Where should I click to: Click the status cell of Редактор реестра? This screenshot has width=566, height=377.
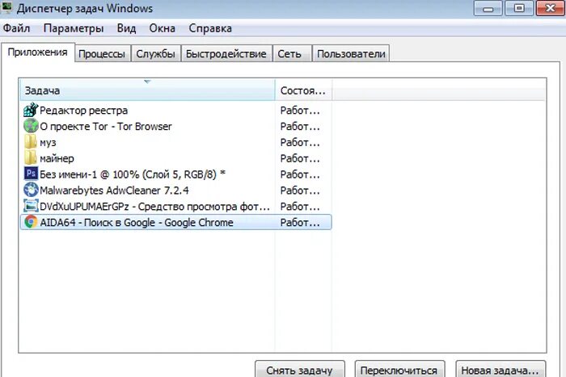pos(300,111)
